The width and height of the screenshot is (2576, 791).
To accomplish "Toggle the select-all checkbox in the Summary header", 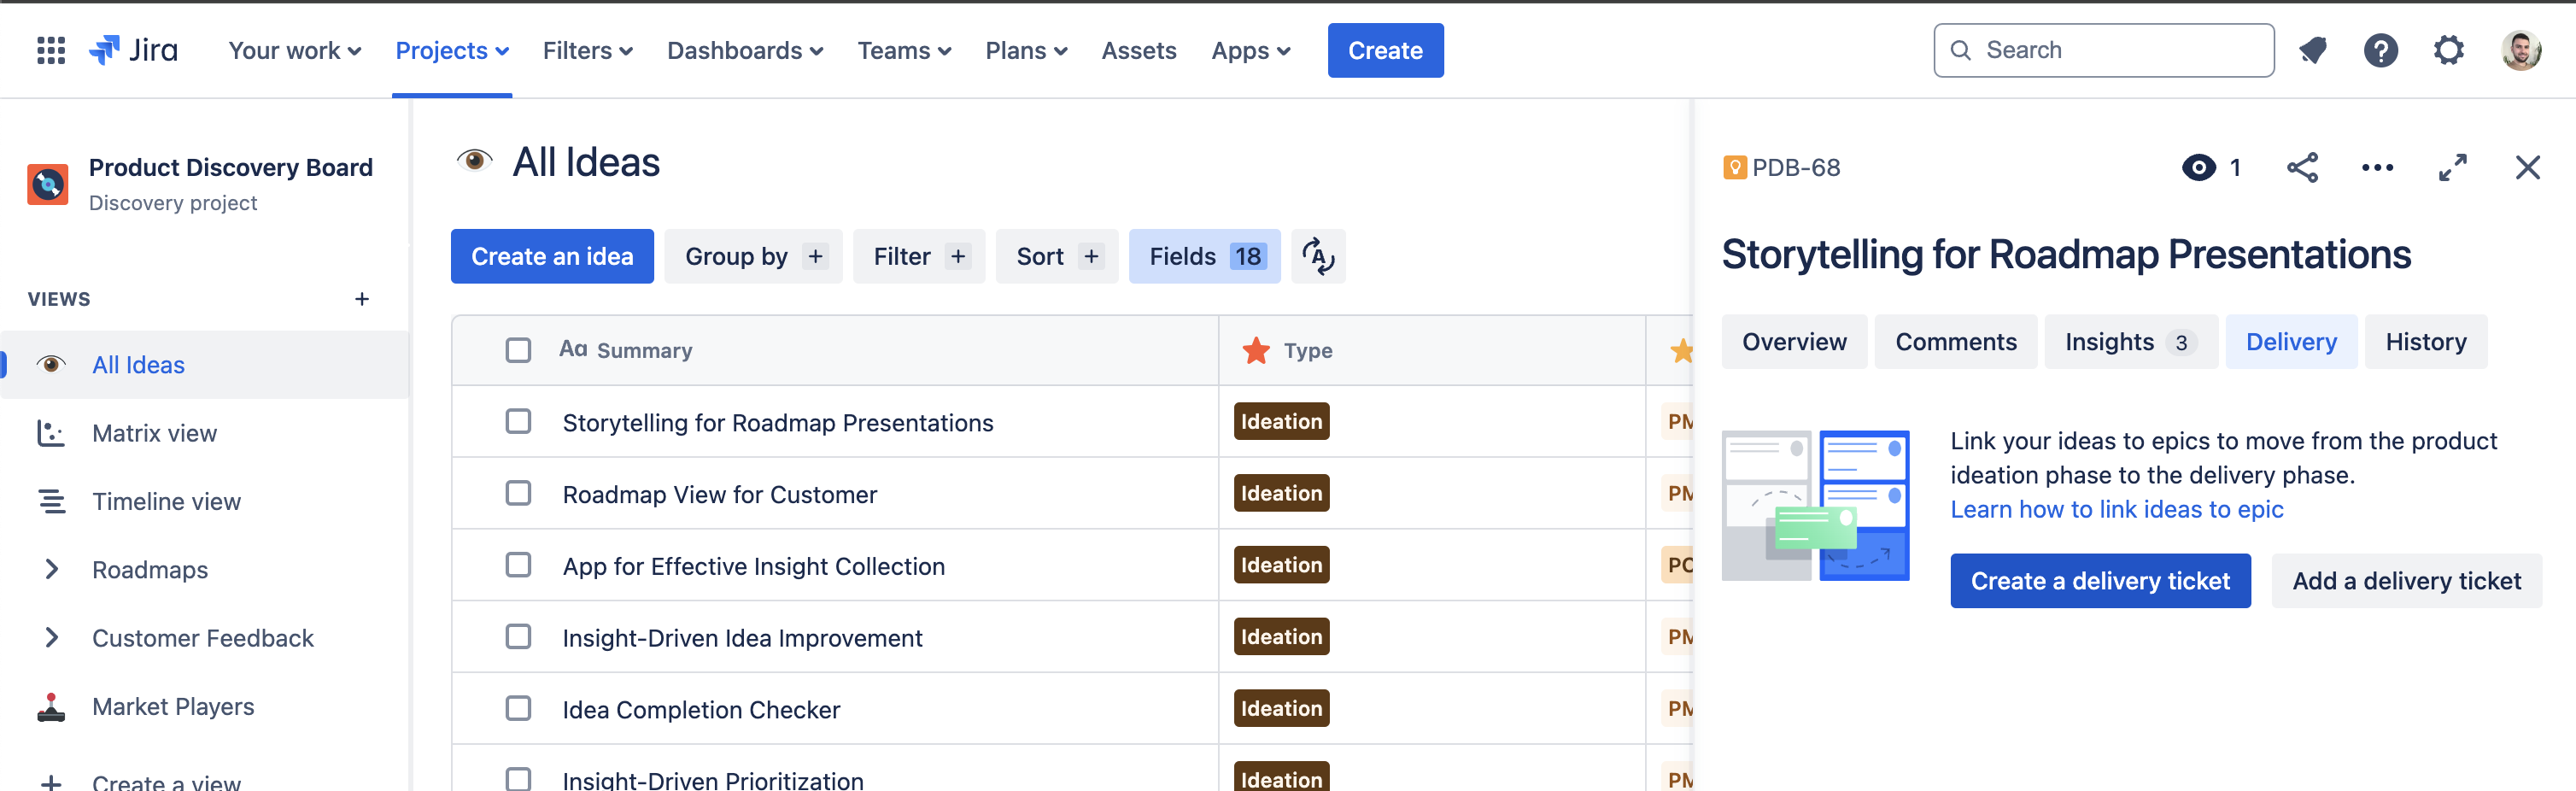I will [518, 350].
